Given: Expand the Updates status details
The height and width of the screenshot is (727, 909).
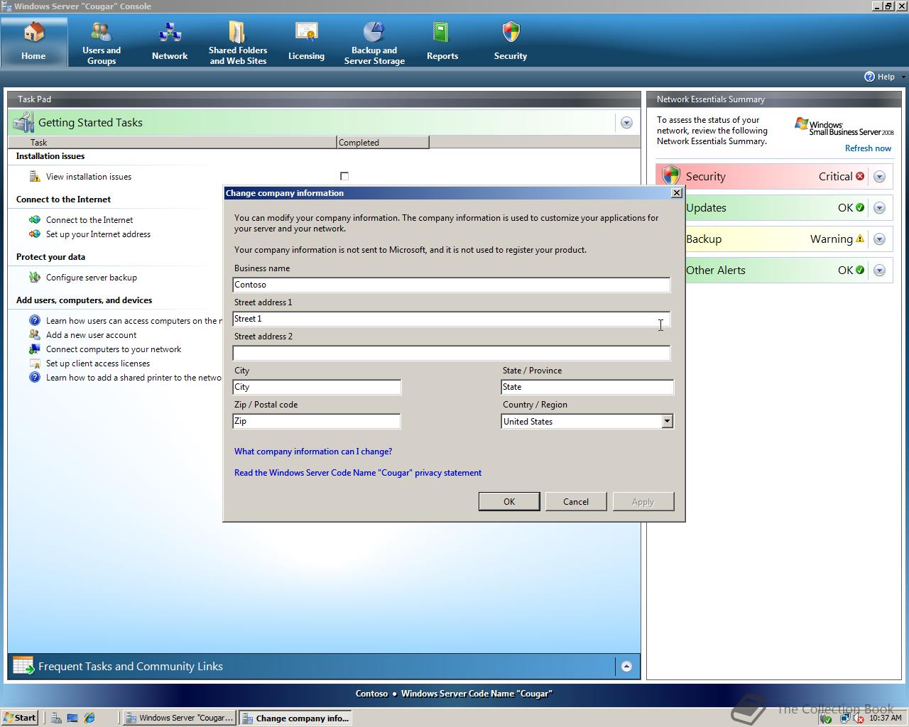Looking at the screenshot, I should [x=879, y=208].
